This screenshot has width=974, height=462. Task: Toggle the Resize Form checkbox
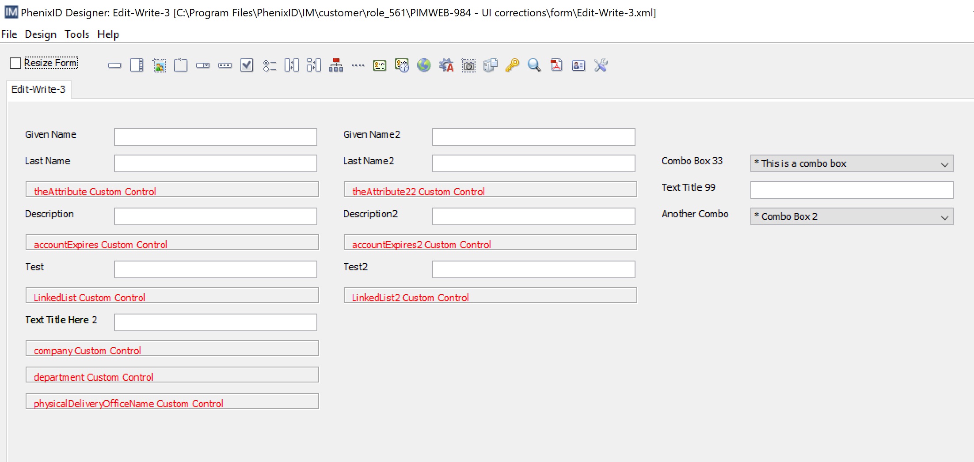coord(15,63)
